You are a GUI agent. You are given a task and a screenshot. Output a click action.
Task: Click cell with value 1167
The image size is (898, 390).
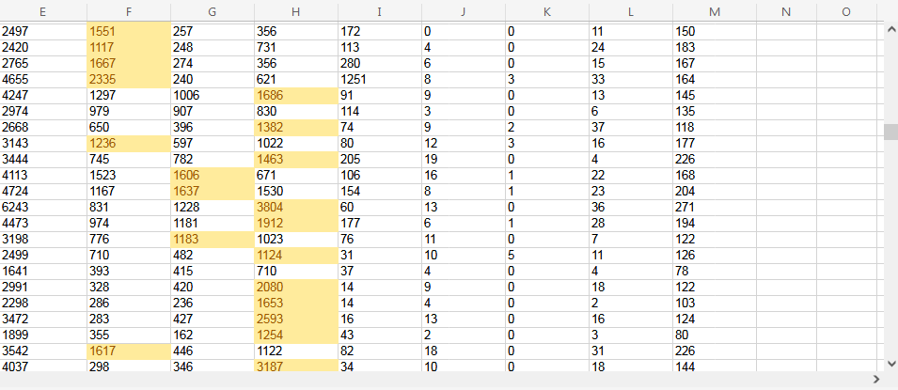[x=129, y=192]
